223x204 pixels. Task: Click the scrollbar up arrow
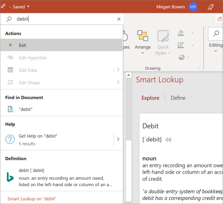click(129, 75)
